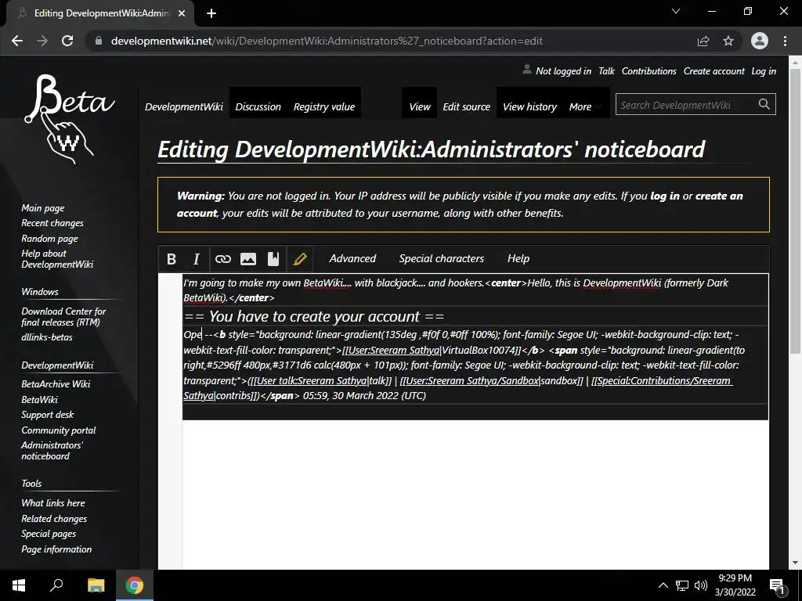Go to Main page in sidebar

(43, 208)
